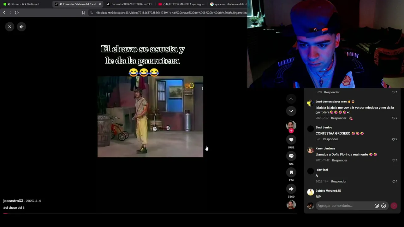The image size is (404, 227).
Task: Open site information next to URL
Action: tap(92, 13)
